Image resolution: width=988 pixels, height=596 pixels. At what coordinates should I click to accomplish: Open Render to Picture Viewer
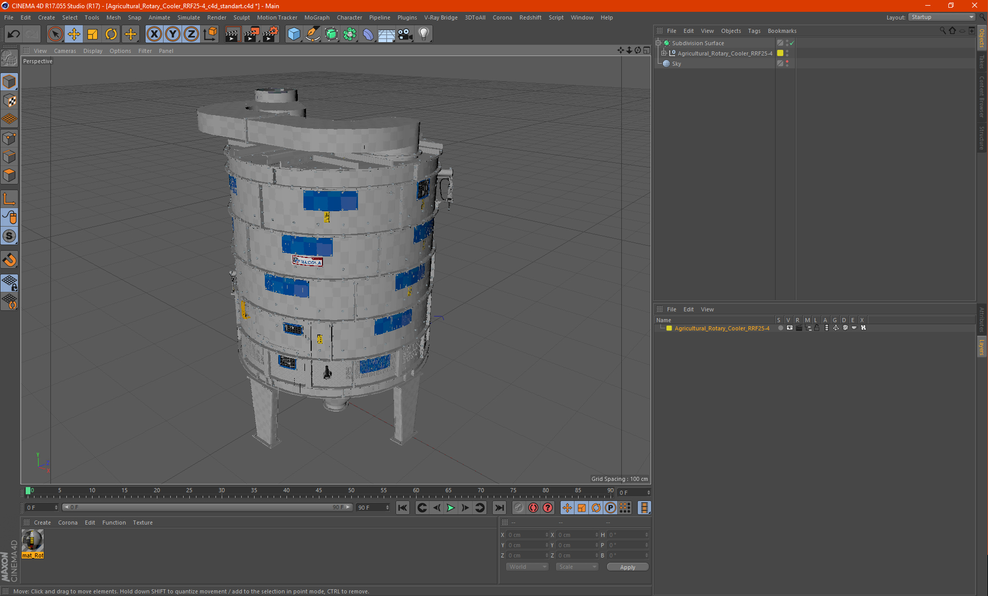252,34
